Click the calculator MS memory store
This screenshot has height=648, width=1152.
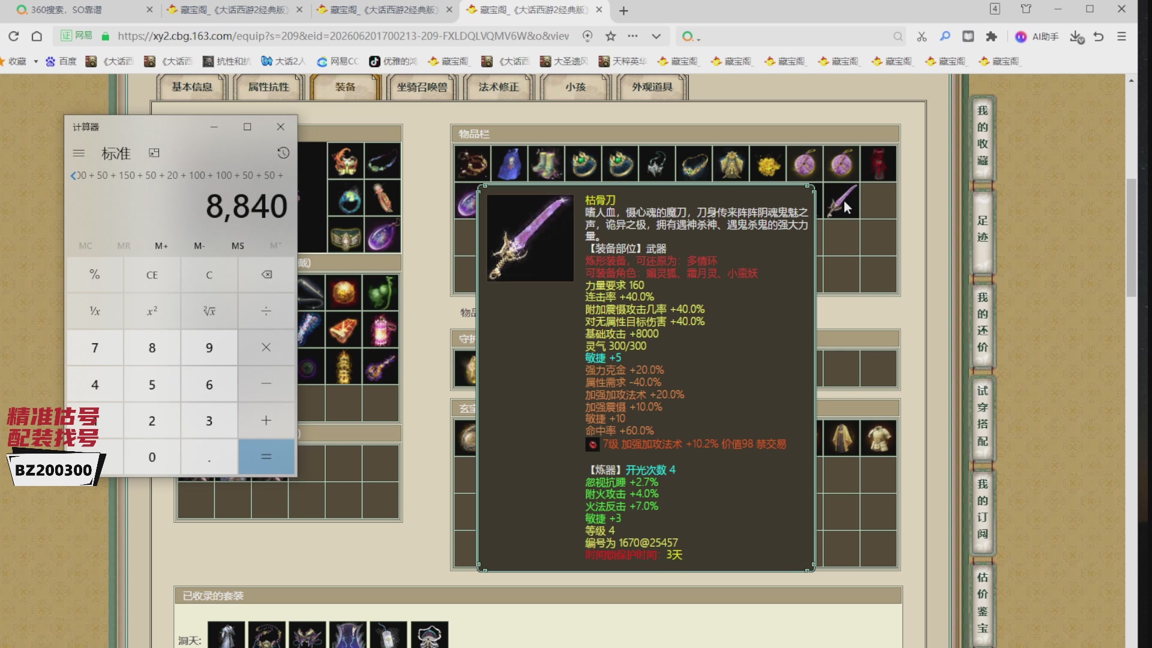coord(238,246)
